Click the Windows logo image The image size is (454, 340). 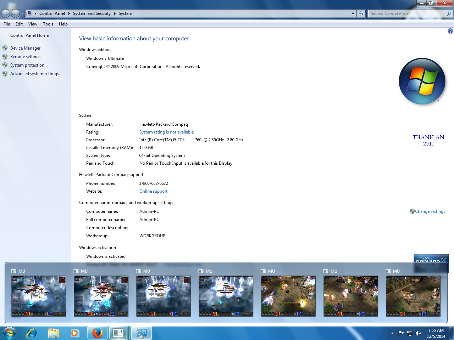click(x=422, y=81)
